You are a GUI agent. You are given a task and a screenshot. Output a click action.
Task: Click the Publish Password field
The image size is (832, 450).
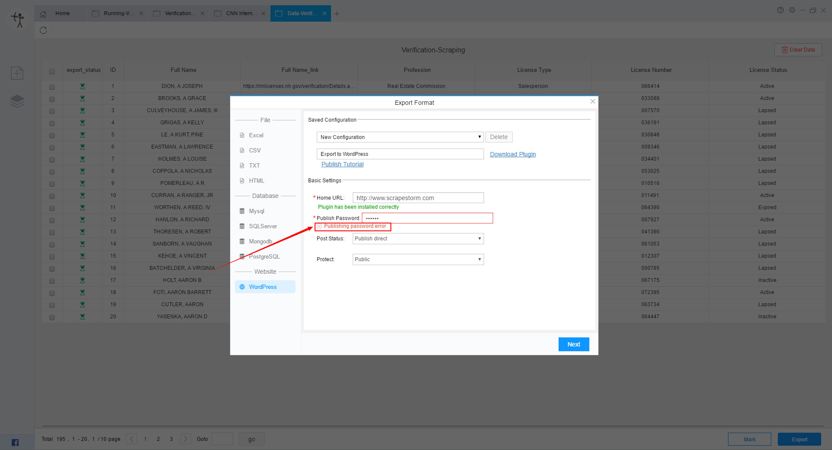click(427, 218)
